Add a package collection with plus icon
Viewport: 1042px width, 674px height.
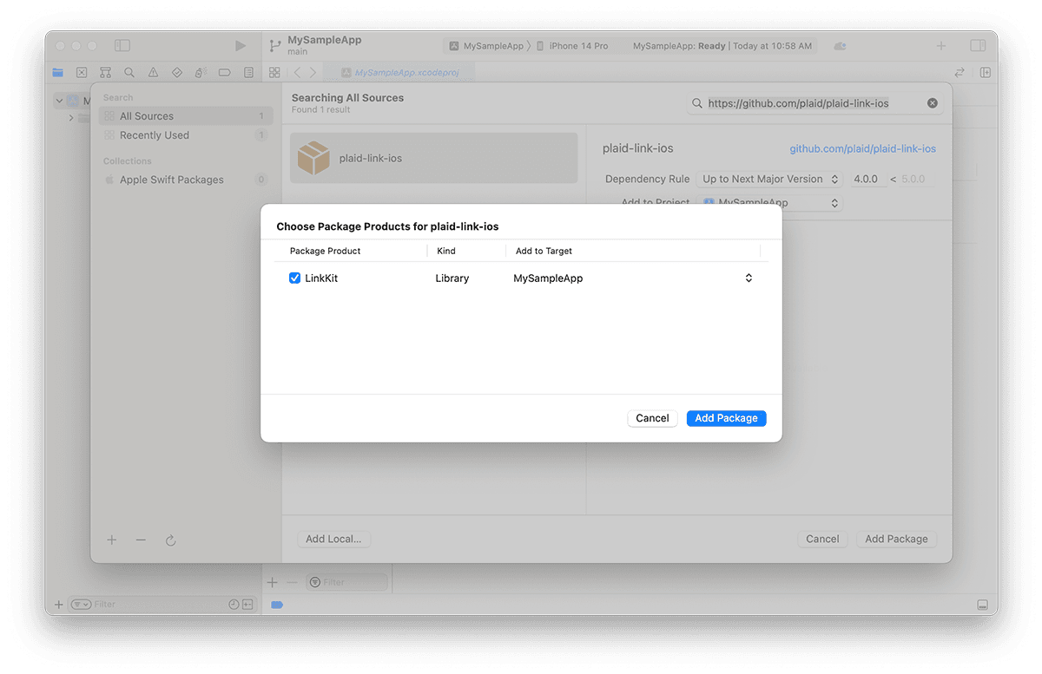click(111, 540)
